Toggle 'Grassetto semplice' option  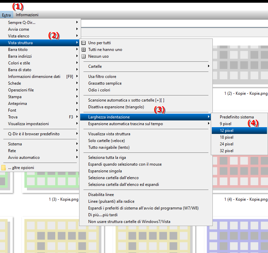(146, 83)
